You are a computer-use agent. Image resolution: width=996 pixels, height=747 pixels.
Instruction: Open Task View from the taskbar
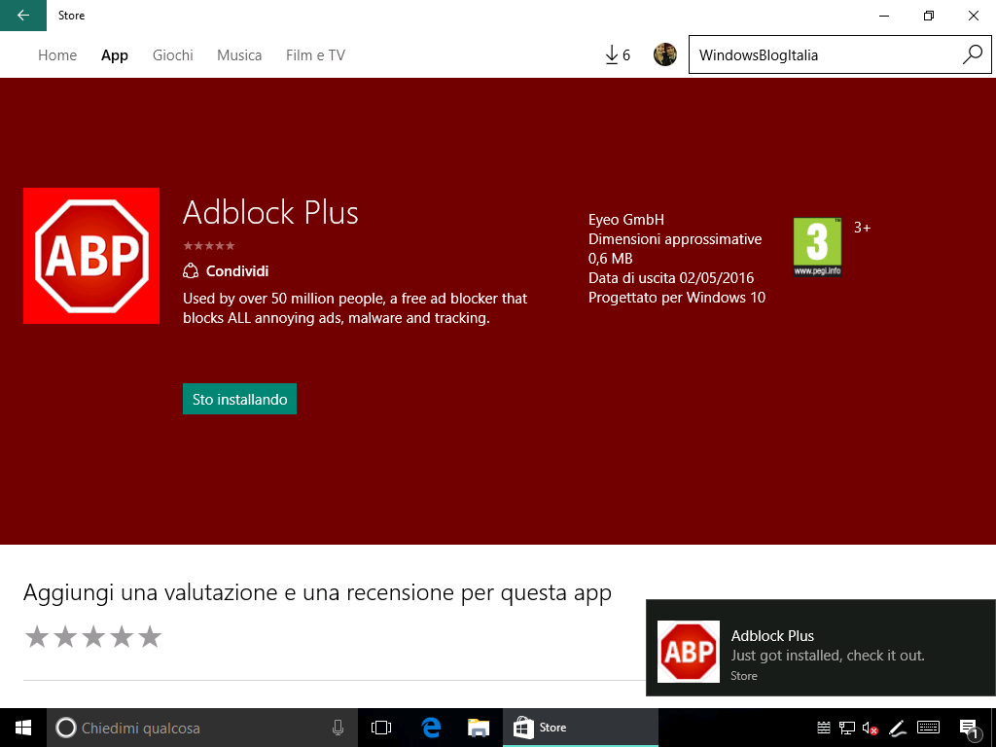[381, 728]
